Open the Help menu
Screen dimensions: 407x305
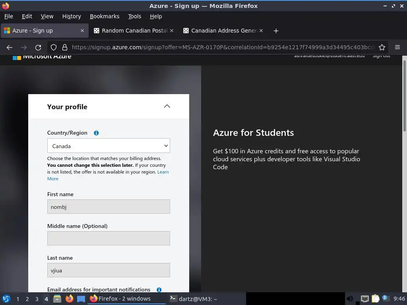click(156, 16)
